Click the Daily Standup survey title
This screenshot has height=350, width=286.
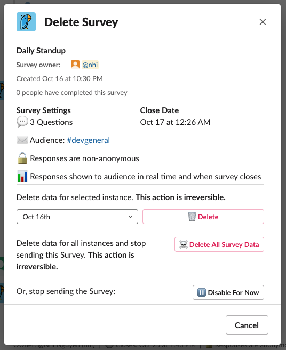tap(41, 51)
